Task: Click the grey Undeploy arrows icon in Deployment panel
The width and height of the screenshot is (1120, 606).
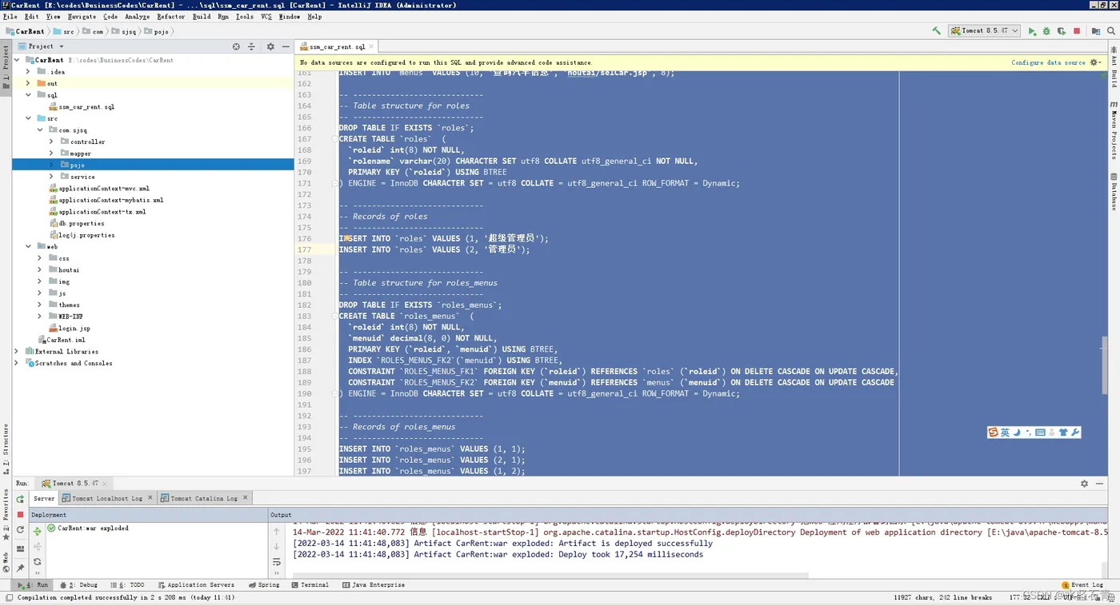Action: 37,547
